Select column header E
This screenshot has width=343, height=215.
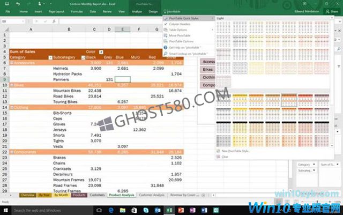tap(123, 29)
